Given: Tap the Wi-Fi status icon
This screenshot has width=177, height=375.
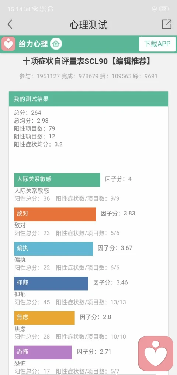Looking at the screenshot, I should (x=35, y=9).
